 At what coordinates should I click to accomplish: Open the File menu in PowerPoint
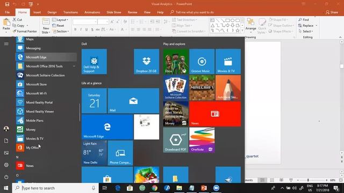[7, 12]
